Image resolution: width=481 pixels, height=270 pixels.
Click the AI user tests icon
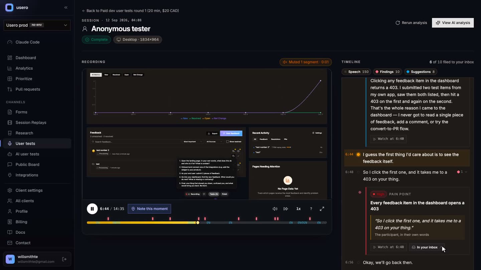[x=10, y=154]
